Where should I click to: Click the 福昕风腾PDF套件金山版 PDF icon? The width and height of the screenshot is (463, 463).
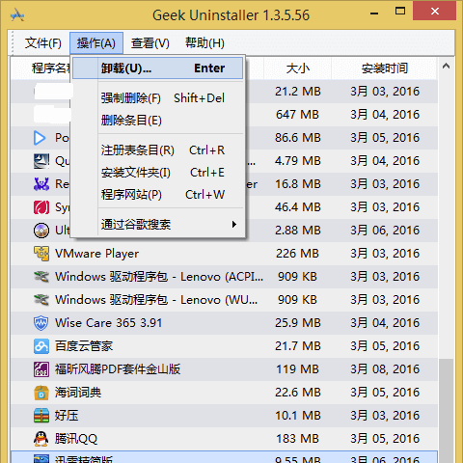(41, 369)
